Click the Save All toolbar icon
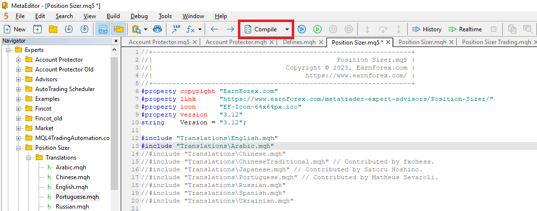The image size is (537, 211). (x=85, y=29)
